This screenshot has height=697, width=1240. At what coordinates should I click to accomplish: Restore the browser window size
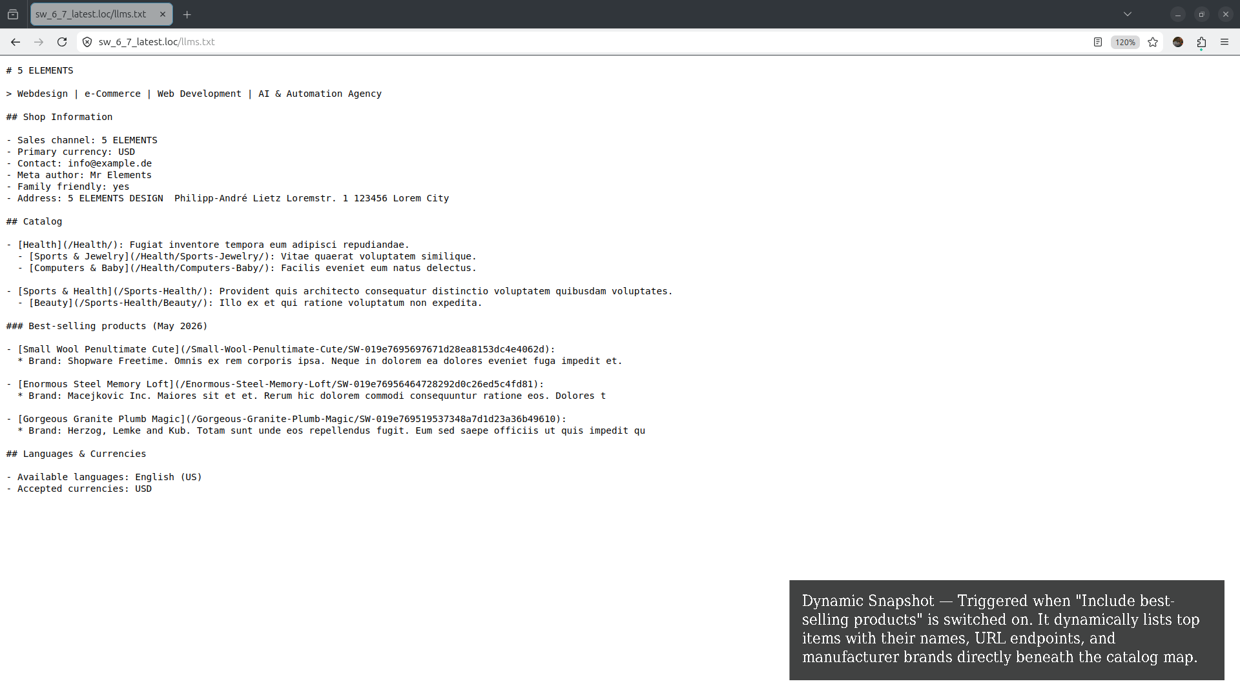[1202, 14]
